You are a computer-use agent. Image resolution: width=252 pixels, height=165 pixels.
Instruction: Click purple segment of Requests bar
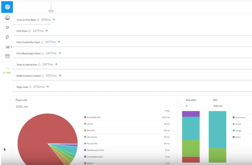[x=191, y=114]
